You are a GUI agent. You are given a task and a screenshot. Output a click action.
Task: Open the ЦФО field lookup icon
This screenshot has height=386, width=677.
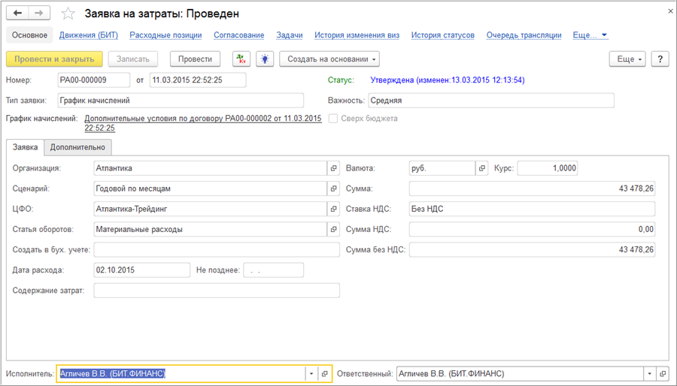pyautogui.click(x=334, y=209)
